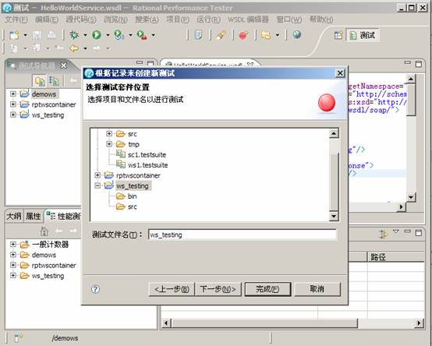Collapse ws_testing folder in dialog tree
The height and width of the screenshot is (346, 432).
pos(97,185)
